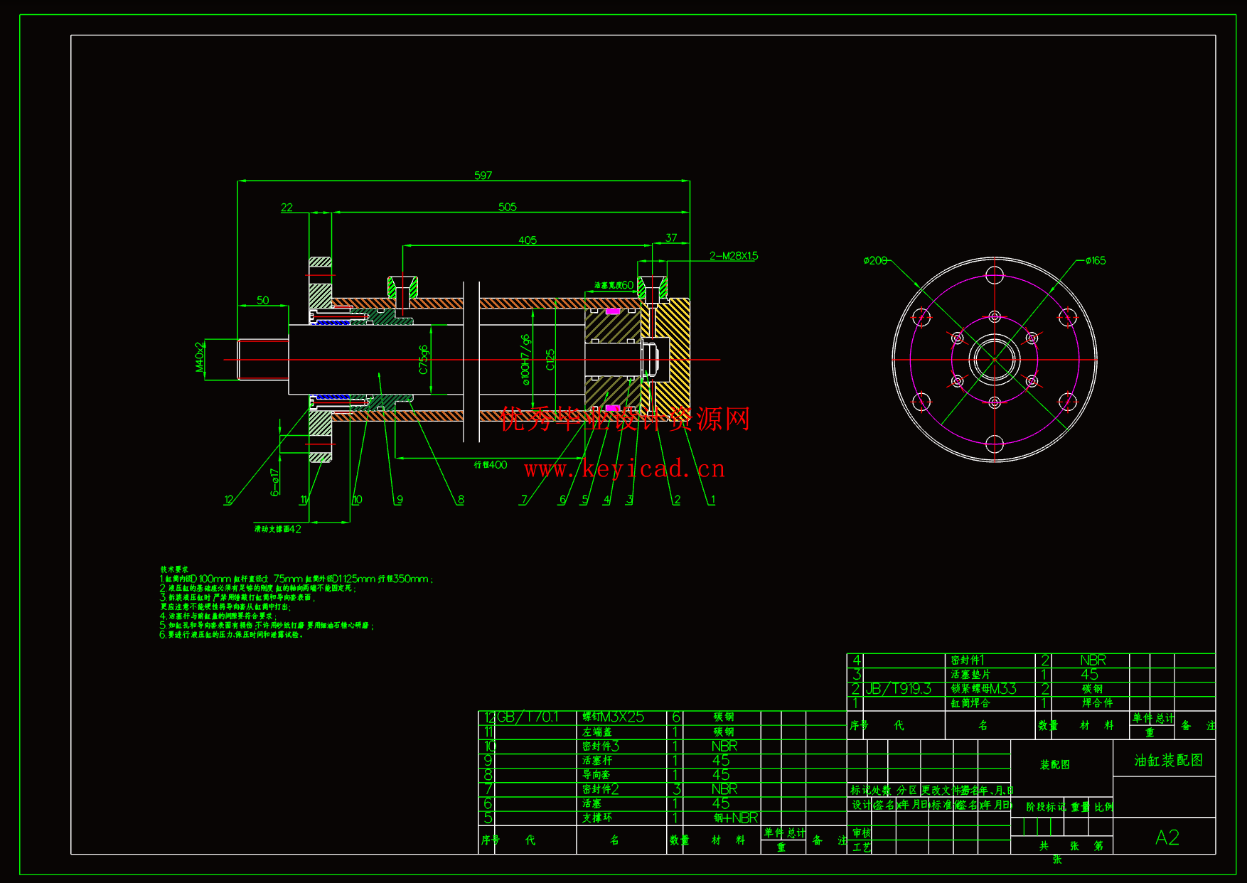Viewport: 1247px width, 883px height.
Task: Click the 油缸装配图 title block cell
Action: click(x=1168, y=760)
